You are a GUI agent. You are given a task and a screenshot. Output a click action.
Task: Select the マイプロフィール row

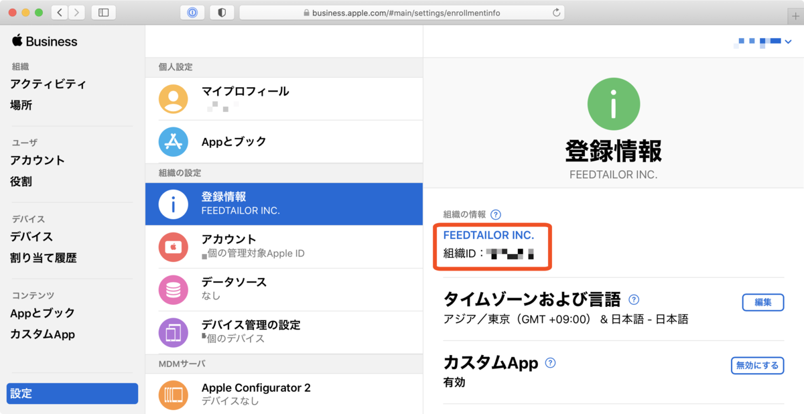[x=284, y=99]
